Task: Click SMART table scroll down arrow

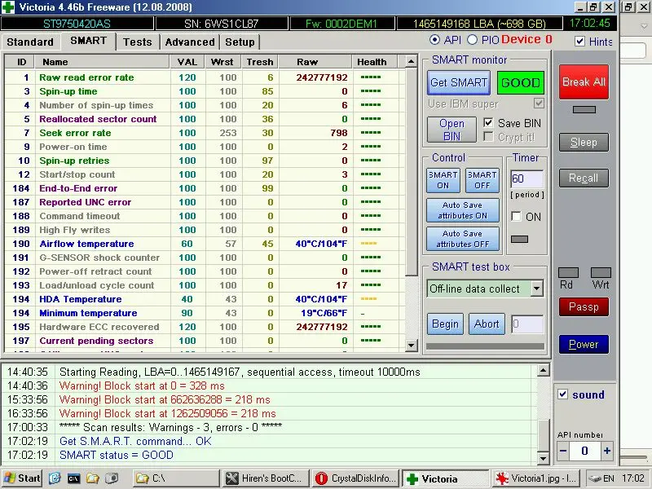Action: 411,345
